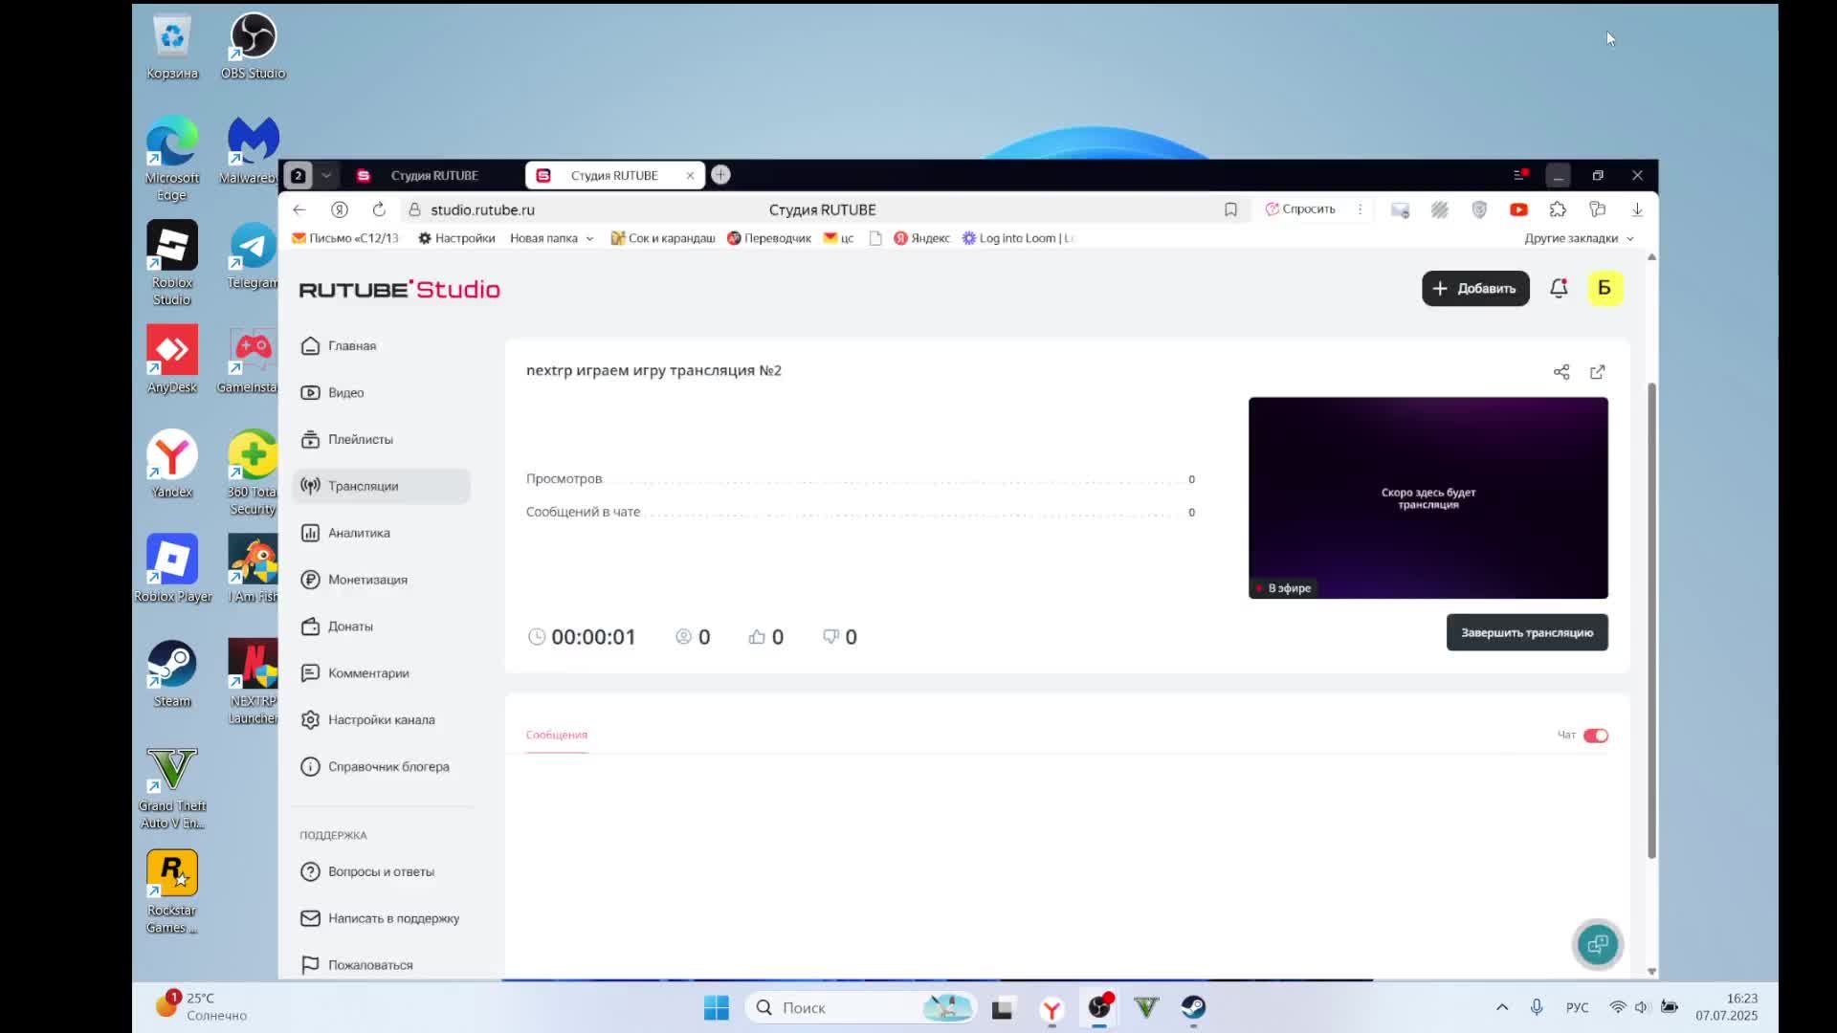Image resolution: width=1837 pixels, height=1033 pixels.
Task: Click the Спросить assistant button
Action: (x=1300, y=209)
